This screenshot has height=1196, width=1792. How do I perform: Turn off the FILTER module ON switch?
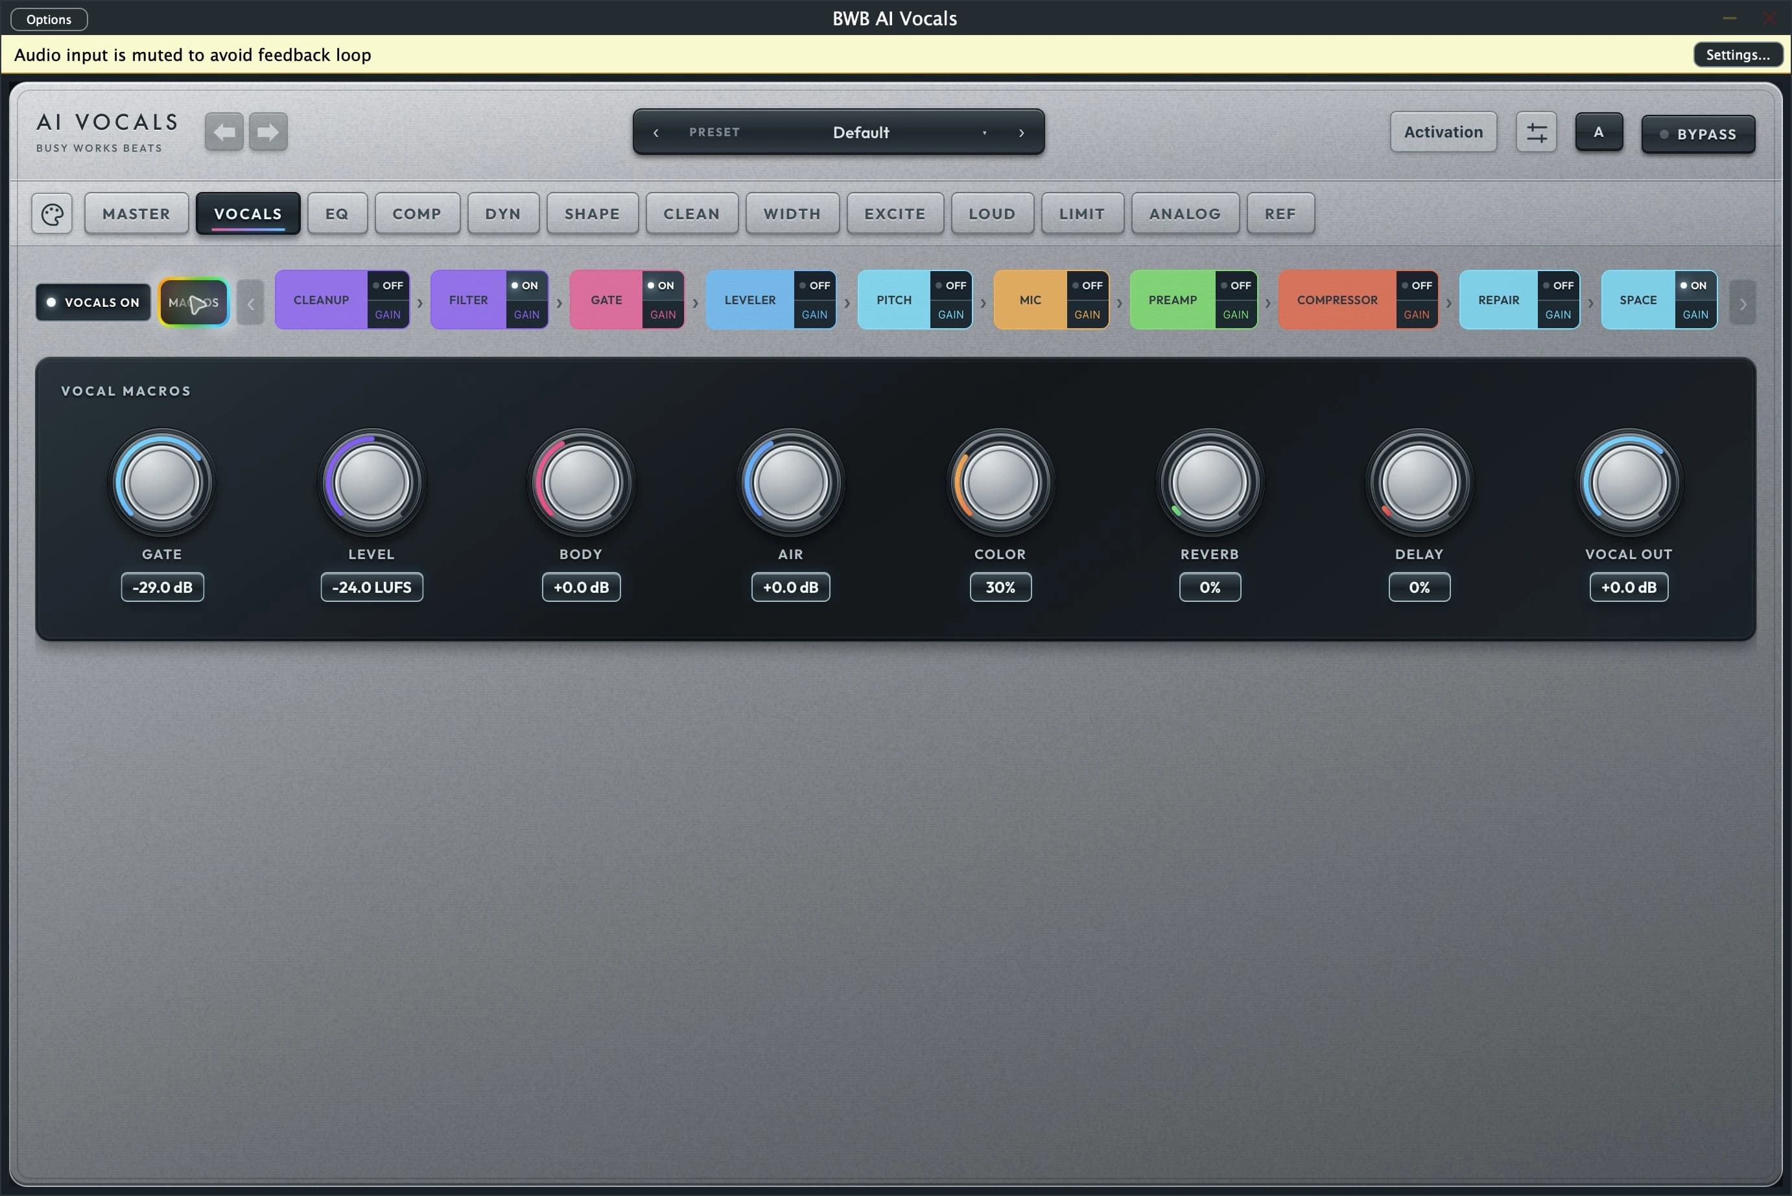click(x=525, y=285)
